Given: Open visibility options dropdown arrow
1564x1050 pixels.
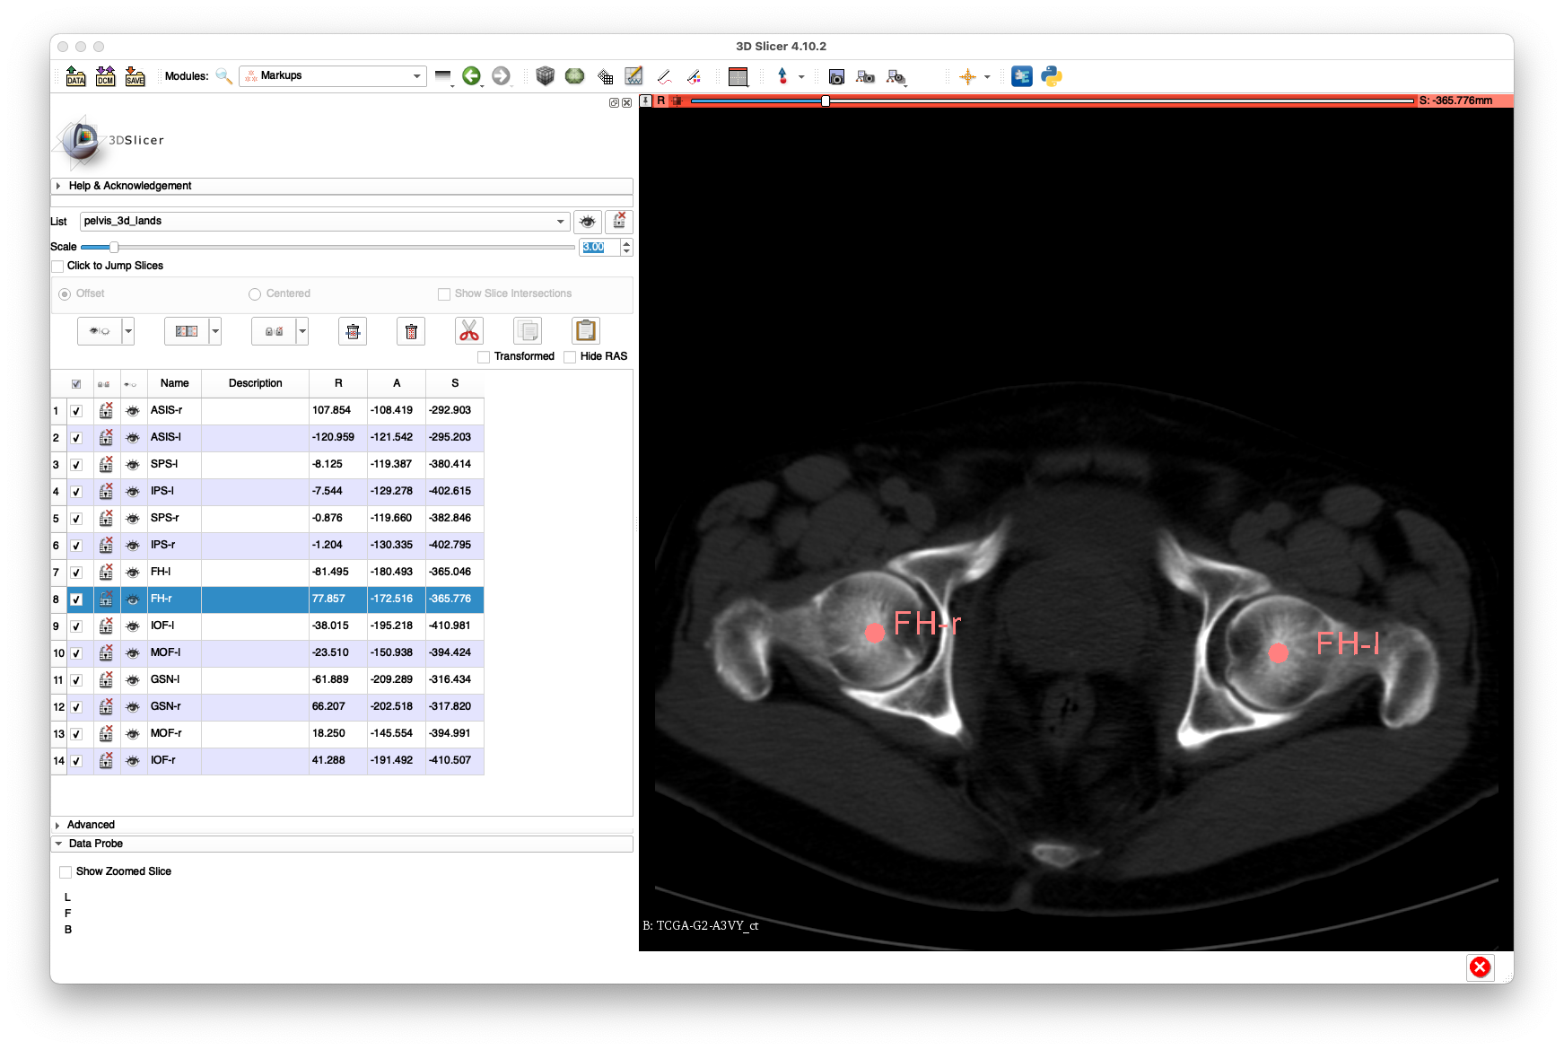Looking at the screenshot, I should pyautogui.click(x=128, y=331).
